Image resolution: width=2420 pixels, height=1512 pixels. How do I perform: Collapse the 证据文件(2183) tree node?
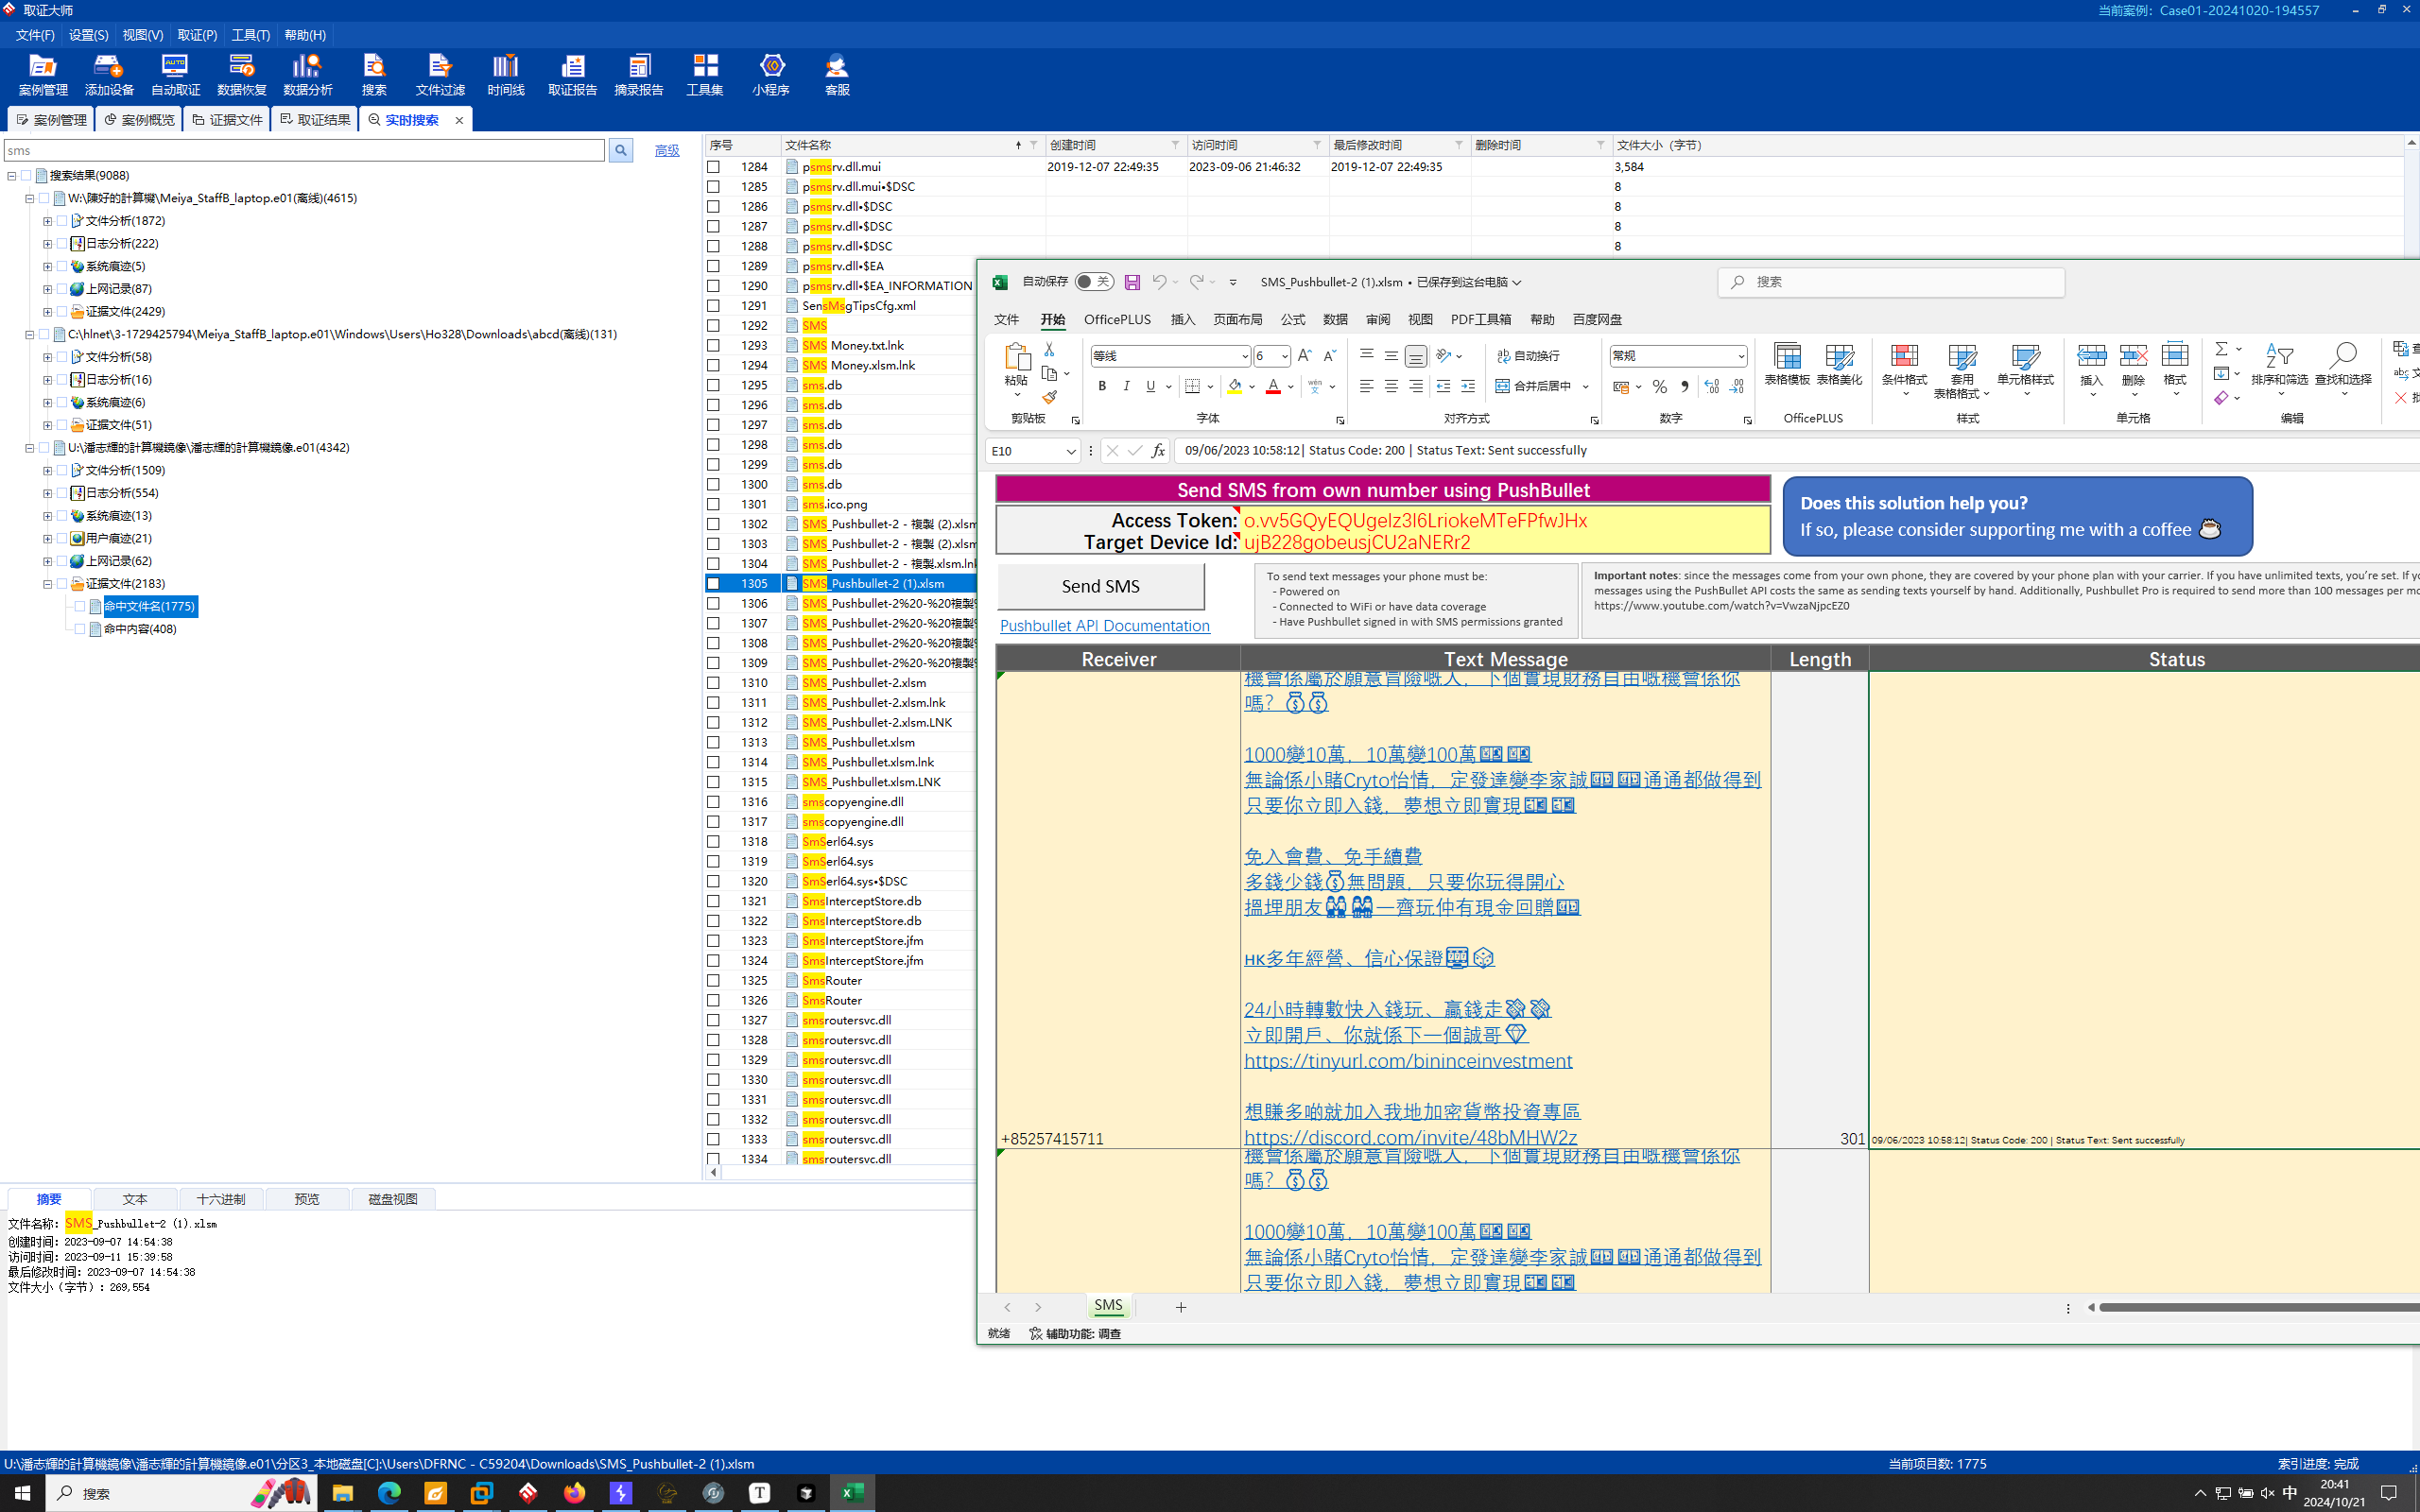click(47, 584)
